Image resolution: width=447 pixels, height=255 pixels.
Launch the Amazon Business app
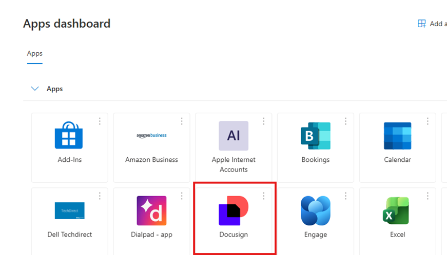[x=151, y=136]
